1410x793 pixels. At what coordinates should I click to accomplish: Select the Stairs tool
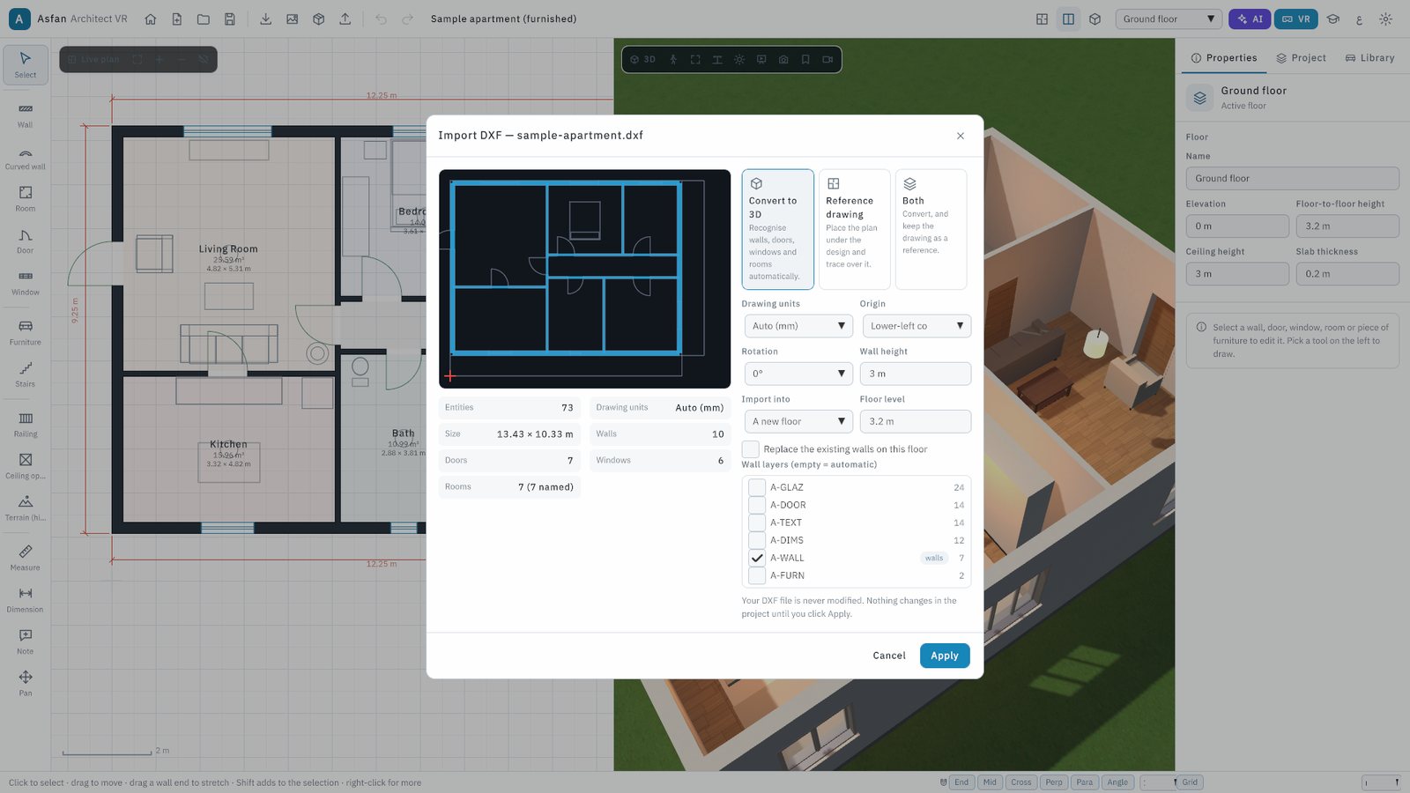[x=26, y=374]
